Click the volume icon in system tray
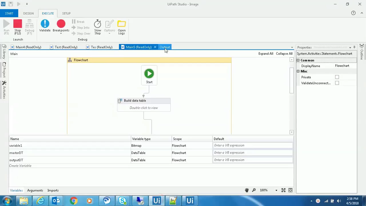This screenshot has width=366, height=206. pyautogui.click(x=339, y=201)
